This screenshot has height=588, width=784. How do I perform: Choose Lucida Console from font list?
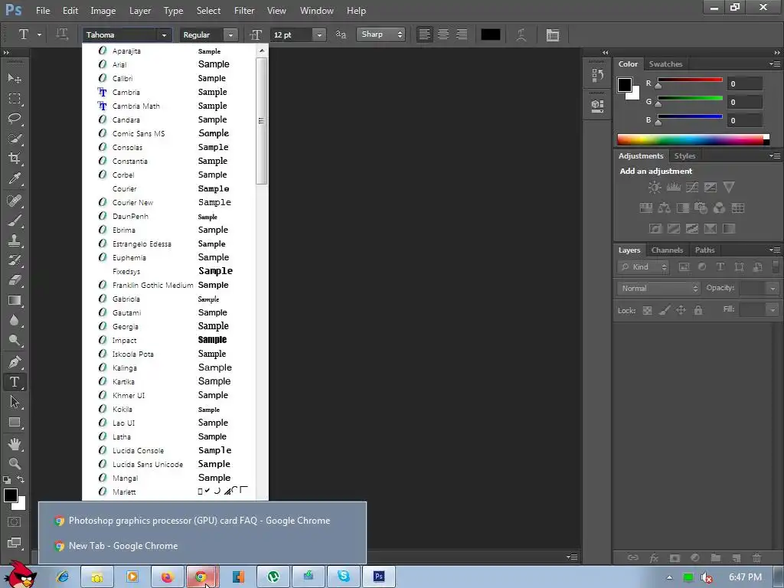pos(169,450)
